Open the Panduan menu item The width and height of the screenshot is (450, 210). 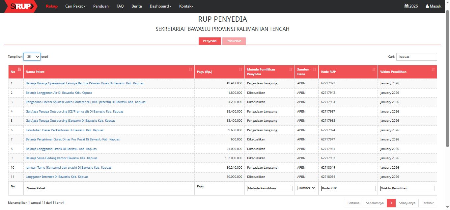pyautogui.click(x=101, y=6)
